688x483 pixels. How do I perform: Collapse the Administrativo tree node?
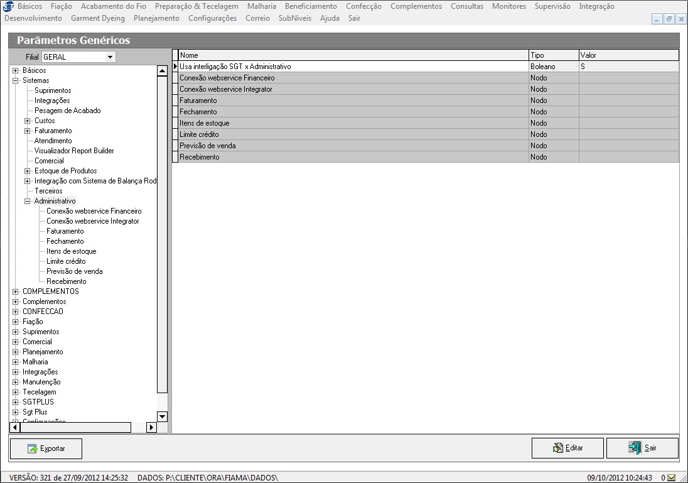(x=27, y=201)
